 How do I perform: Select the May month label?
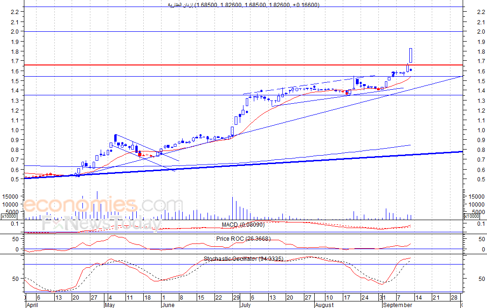click(110, 305)
